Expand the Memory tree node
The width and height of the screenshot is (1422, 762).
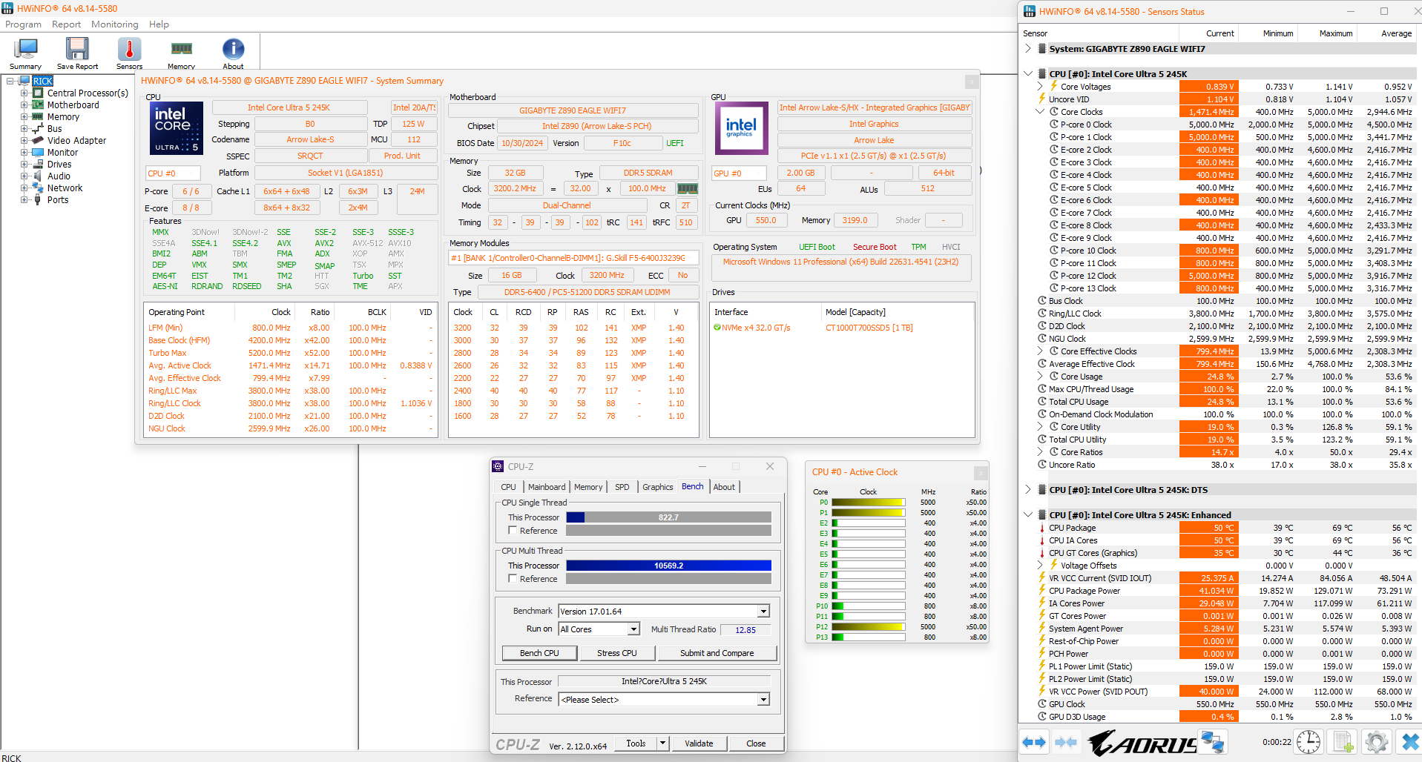point(24,117)
